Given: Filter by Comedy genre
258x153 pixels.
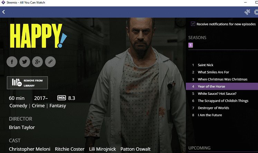Looking at the screenshot, I should 18,106.
